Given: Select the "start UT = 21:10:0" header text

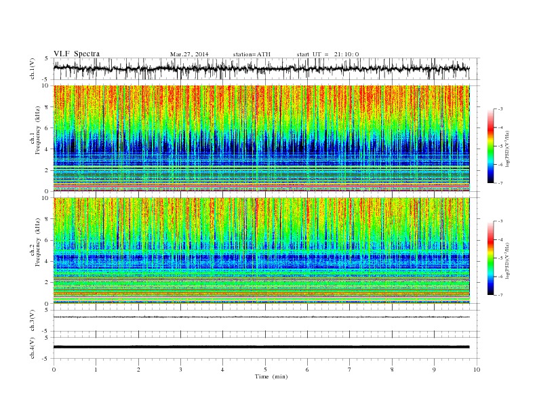Looking at the screenshot, I should tap(327, 54).
